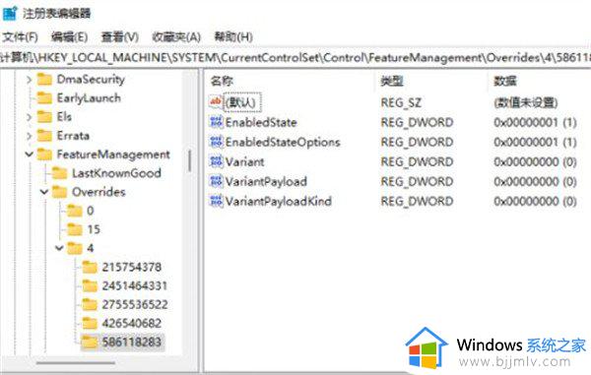591x375 pixels.
Task: Select the FeatureManagement folder icon
Action: pos(44,155)
